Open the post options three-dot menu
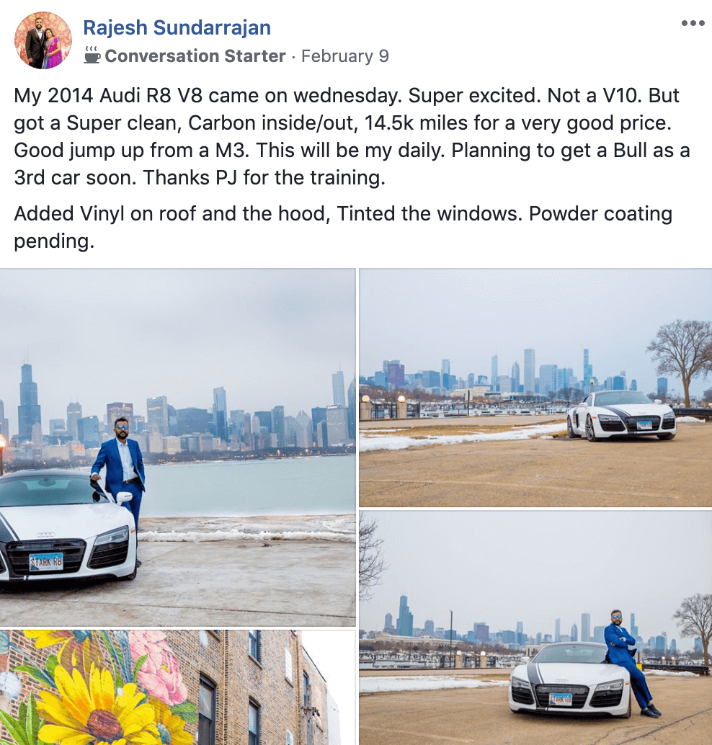The image size is (712, 745). click(x=693, y=23)
